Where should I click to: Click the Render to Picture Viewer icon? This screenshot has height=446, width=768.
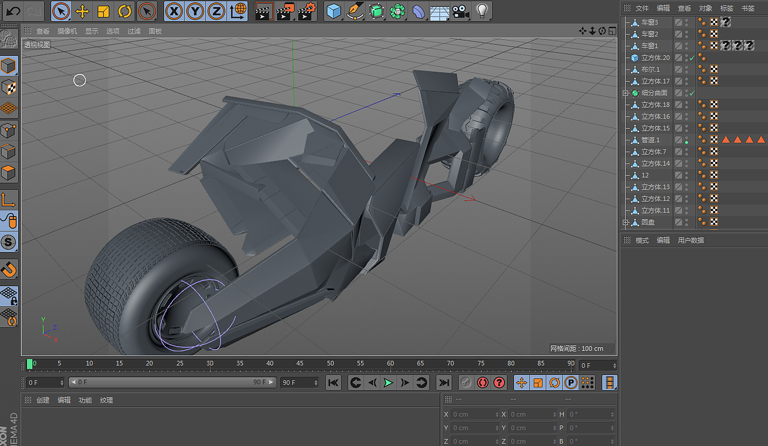tap(286, 11)
